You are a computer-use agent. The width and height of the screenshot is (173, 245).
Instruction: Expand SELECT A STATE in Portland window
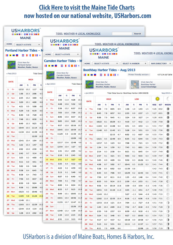(x=28, y=44)
